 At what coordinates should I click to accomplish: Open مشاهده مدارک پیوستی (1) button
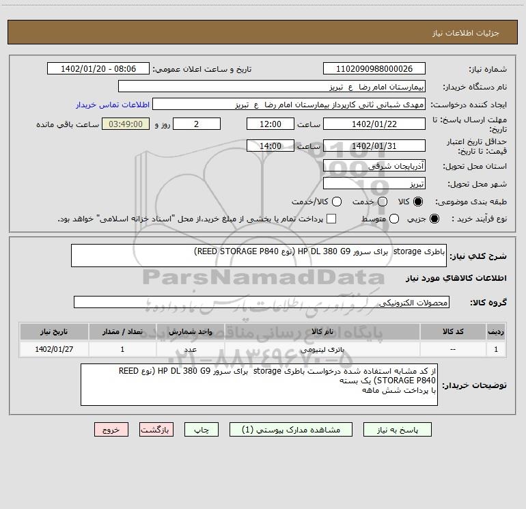(291, 430)
